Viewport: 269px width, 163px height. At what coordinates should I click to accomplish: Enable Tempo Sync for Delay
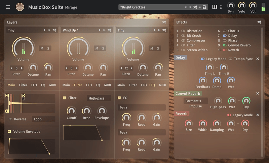tap(230, 59)
